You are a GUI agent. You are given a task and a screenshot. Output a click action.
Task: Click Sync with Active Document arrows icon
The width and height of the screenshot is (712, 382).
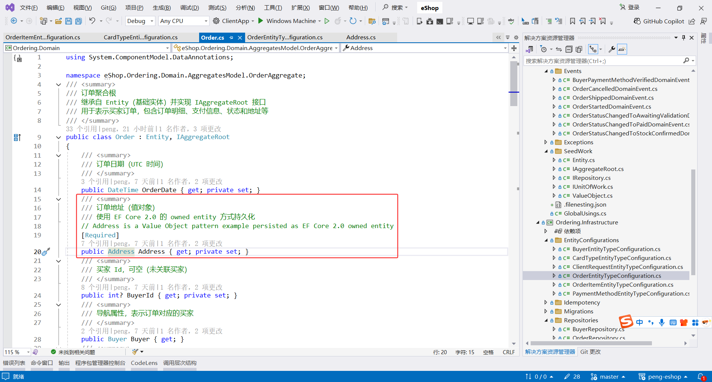point(559,49)
